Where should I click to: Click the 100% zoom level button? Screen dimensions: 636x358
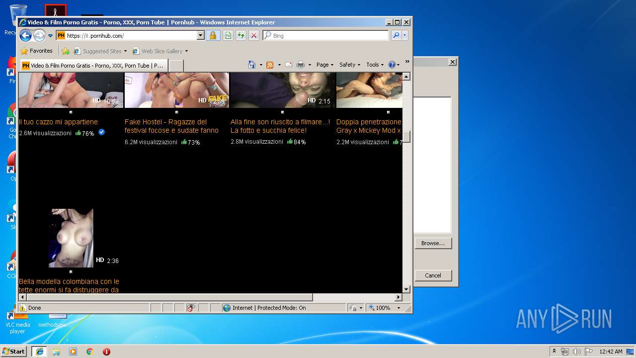(x=380, y=308)
